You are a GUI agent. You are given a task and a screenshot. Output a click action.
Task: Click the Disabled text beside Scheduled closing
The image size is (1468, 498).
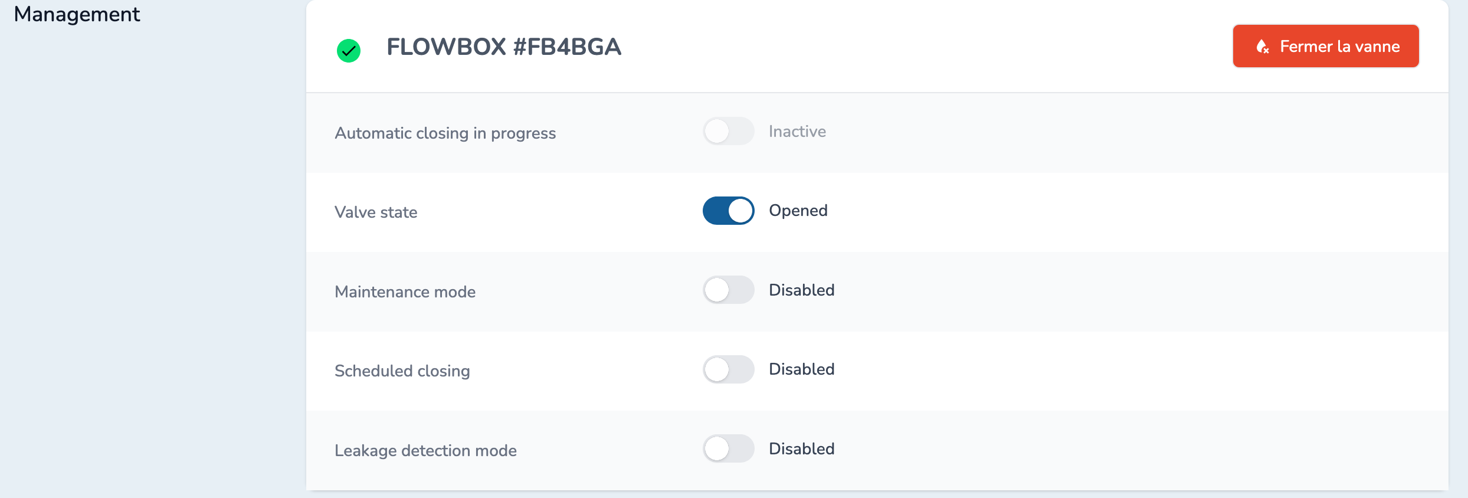[801, 369]
